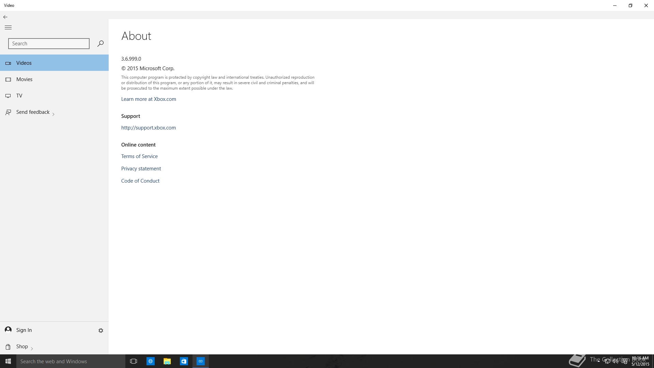Click the Movies film icon
Image resolution: width=654 pixels, height=368 pixels.
pos(8,79)
